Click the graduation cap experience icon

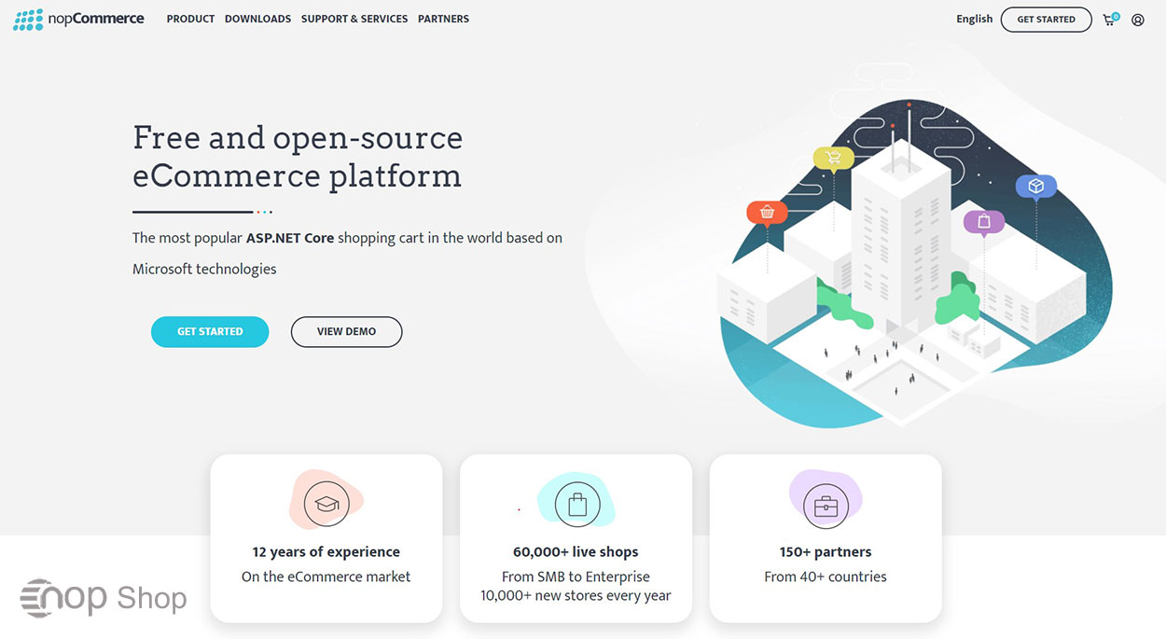[326, 505]
